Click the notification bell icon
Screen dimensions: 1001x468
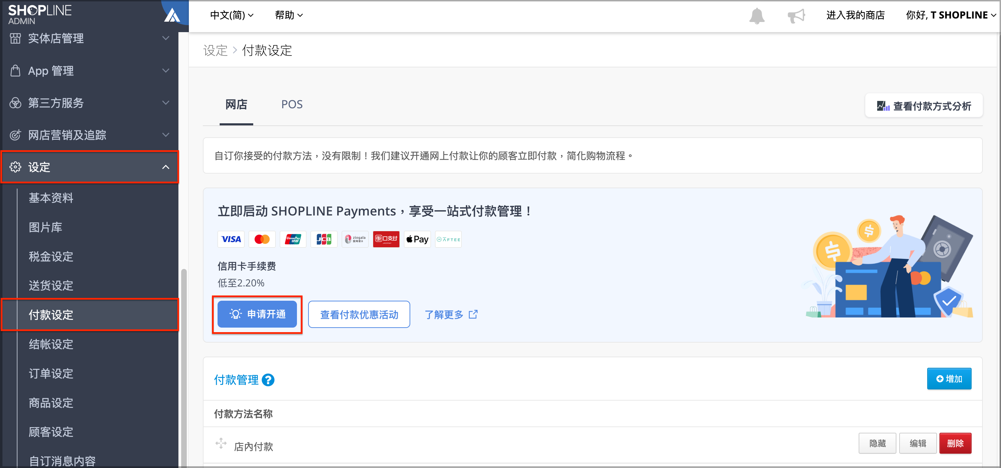tap(757, 15)
